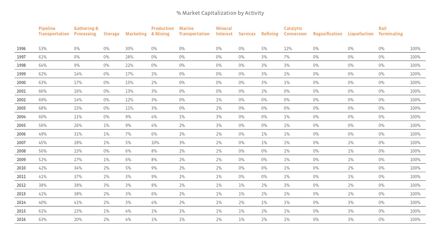The image size is (445, 235).
Task: Select the Rail Terminaling column header
Action: click(x=391, y=31)
